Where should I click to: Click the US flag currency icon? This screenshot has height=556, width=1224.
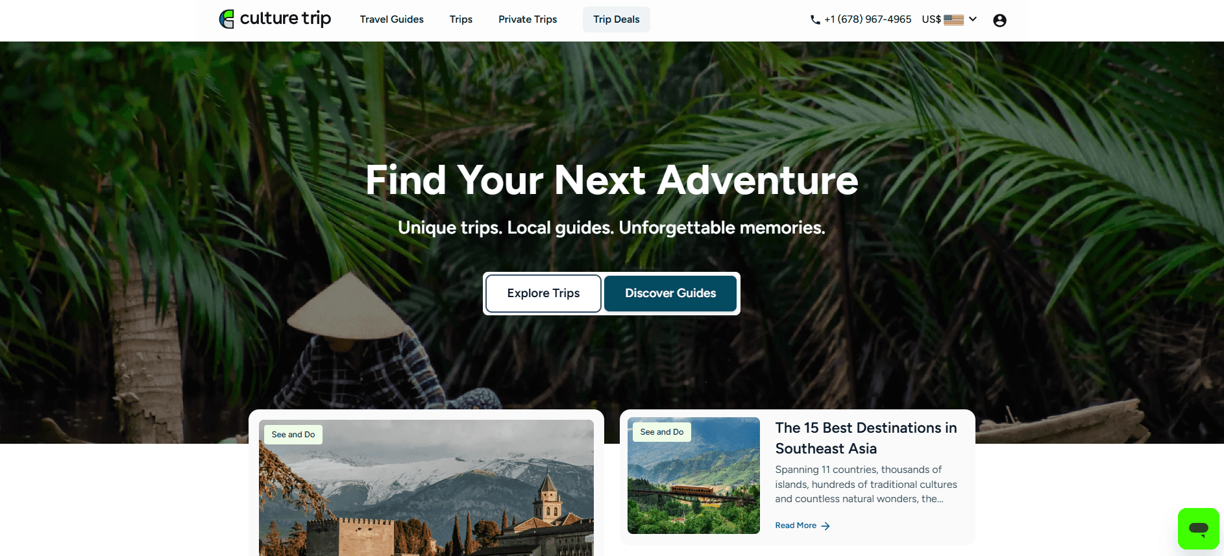(x=953, y=19)
